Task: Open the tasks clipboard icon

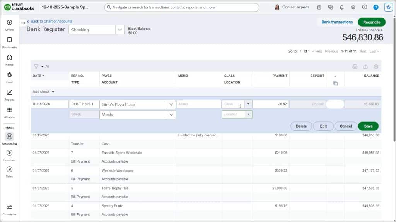Action: [x=319, y=7]
